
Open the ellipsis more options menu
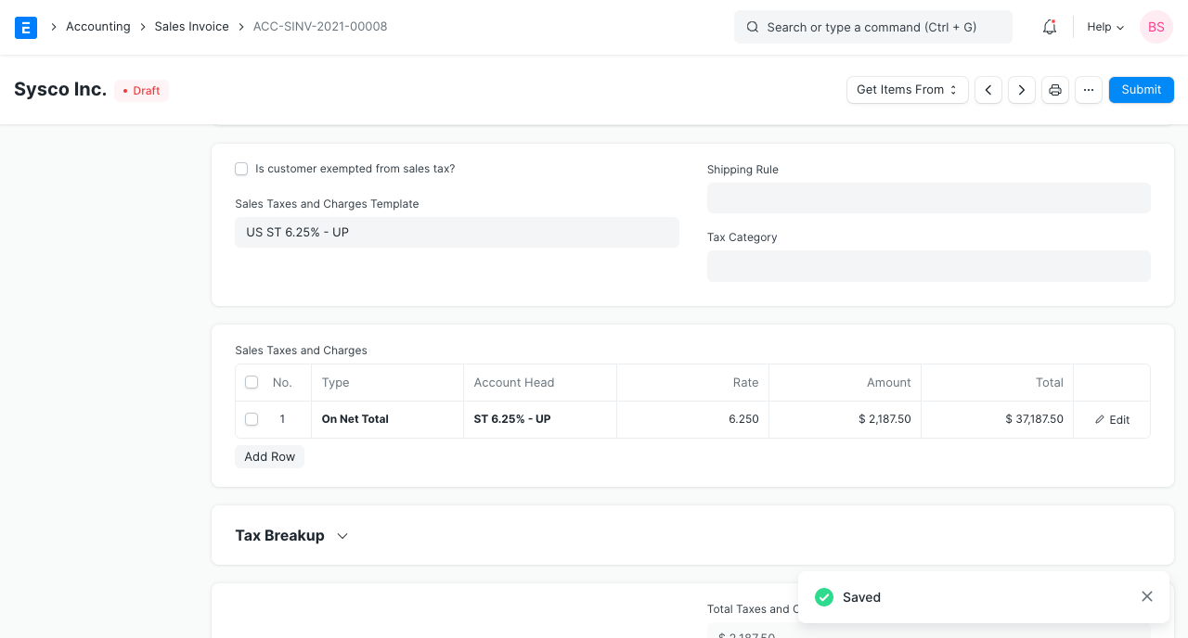coord(1088,90)
